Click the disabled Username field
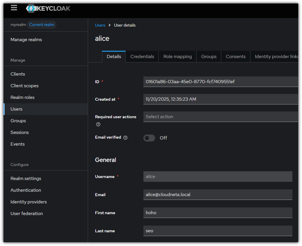Viewport: 302px width, 246px height. coord(218,177)
